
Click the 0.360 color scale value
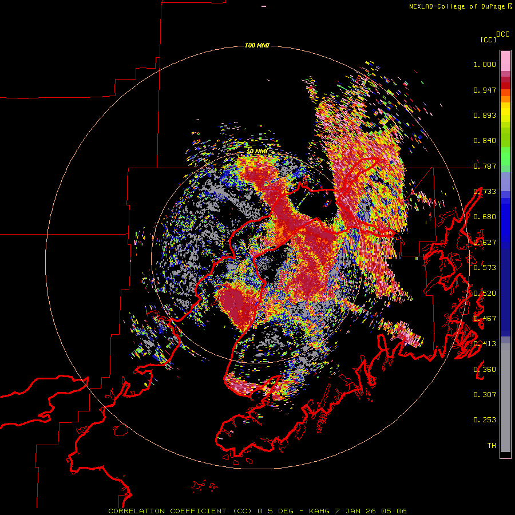(x=485, y=369)
